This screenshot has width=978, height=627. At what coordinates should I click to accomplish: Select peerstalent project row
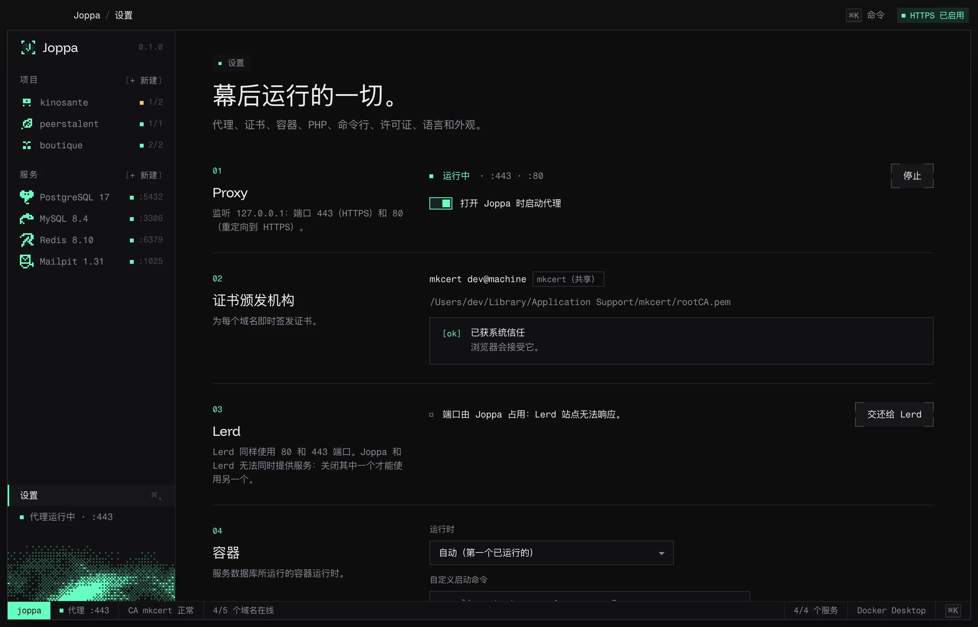tap(92, 124)
